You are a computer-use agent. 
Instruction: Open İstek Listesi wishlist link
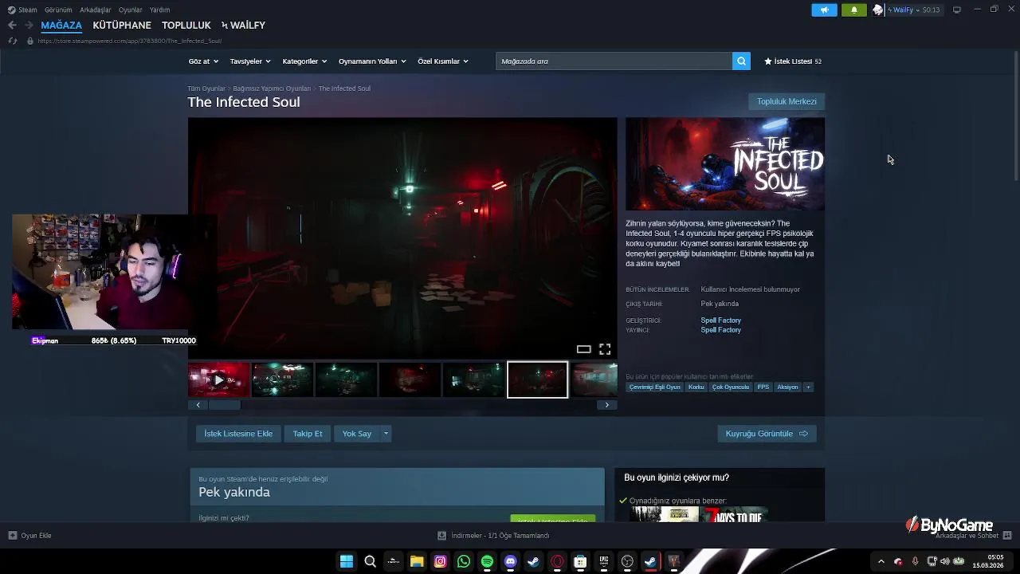tap(793, 61)
